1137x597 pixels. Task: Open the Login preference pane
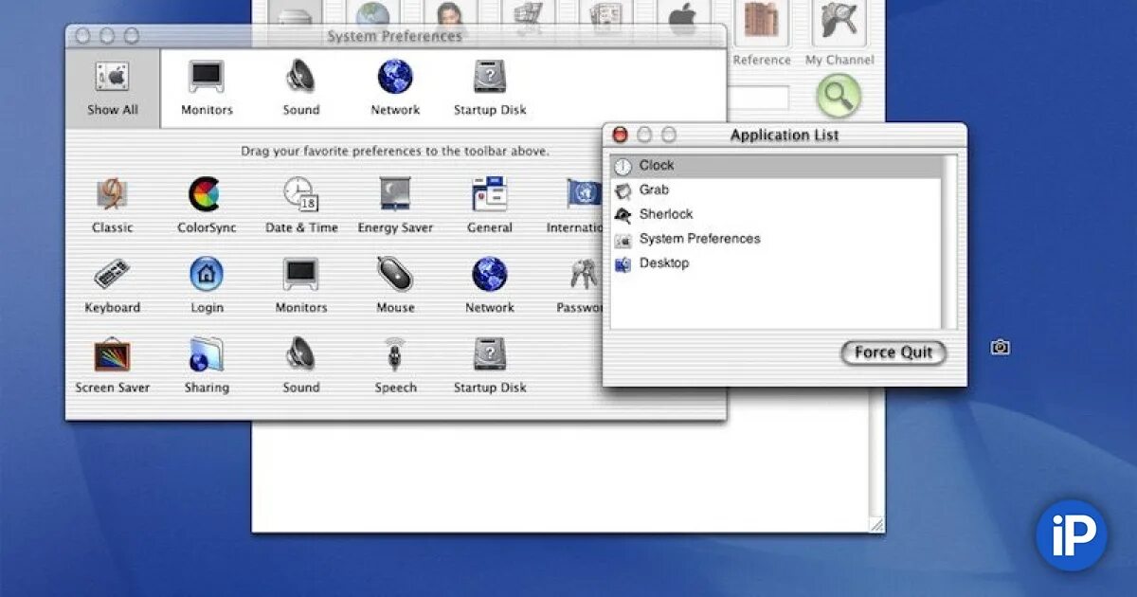(x=207, y=285)
